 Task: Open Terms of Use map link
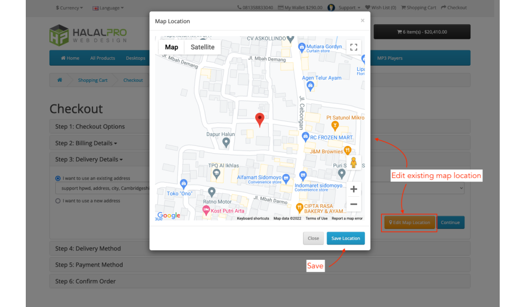(316, 218)
